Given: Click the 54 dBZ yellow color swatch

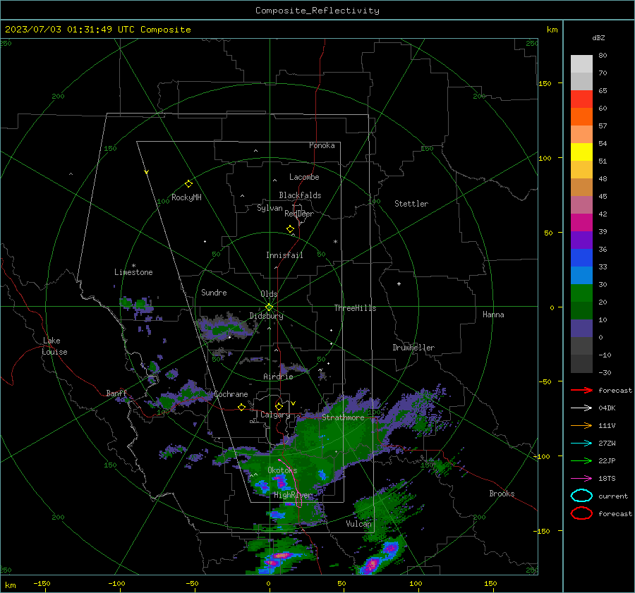Looking at the screenshot, I should pos(581,152).
